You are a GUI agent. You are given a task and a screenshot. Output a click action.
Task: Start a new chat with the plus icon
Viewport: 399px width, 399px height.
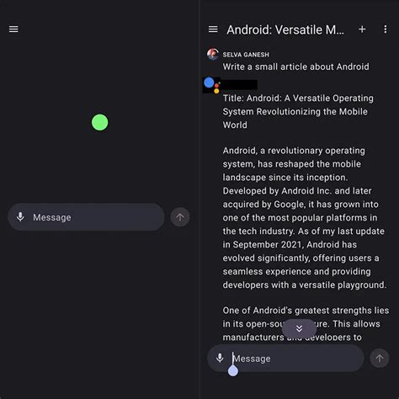coord(362,29)
